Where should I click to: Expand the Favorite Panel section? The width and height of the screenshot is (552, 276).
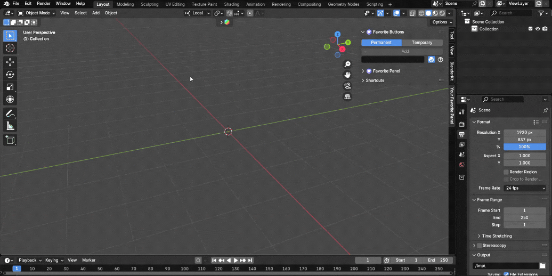coord(386,71)
